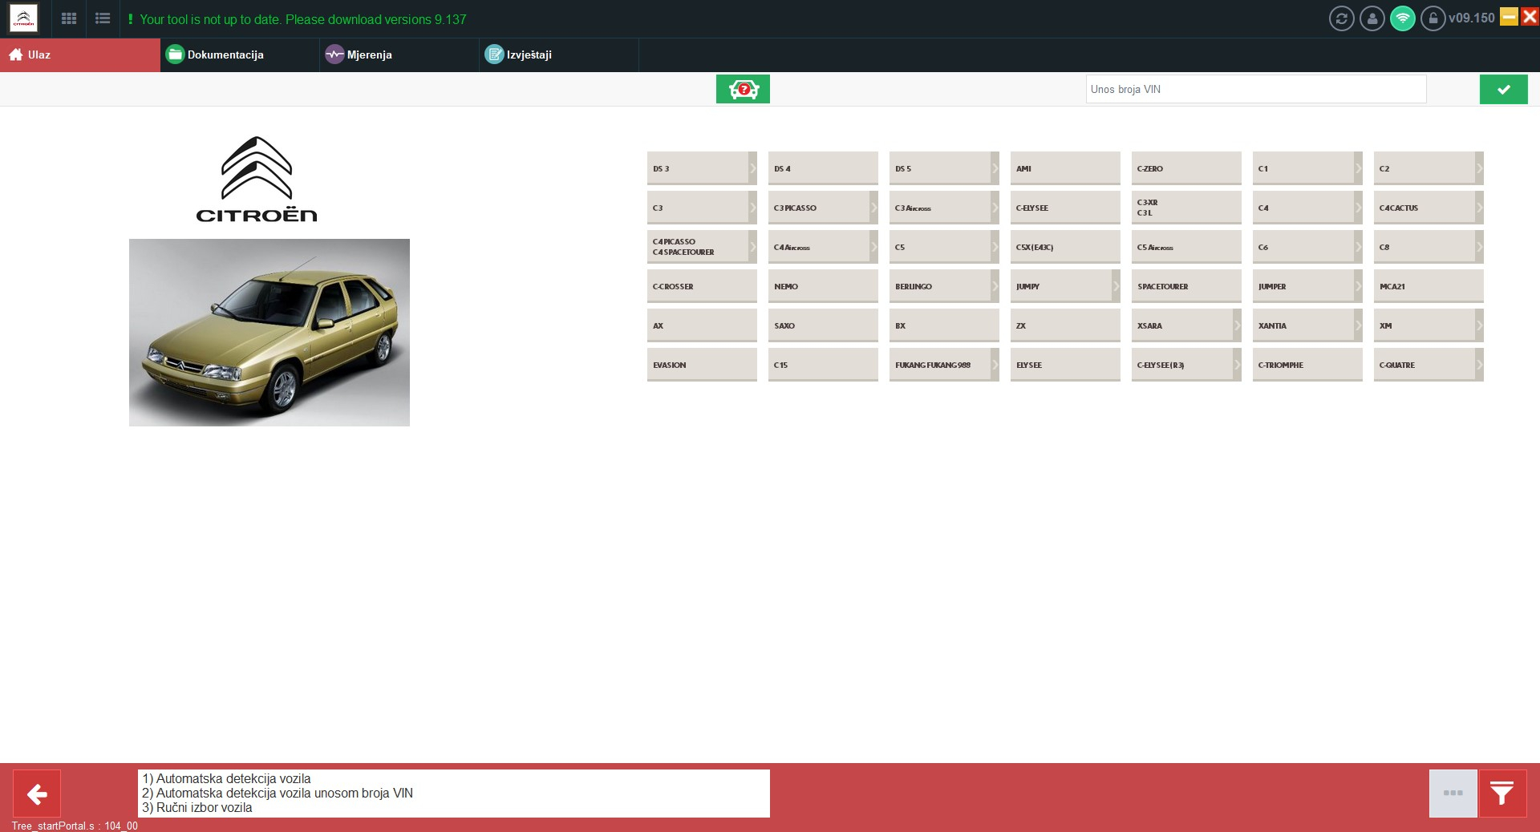Click the Citroën logo in the title bar

(23, 18)
